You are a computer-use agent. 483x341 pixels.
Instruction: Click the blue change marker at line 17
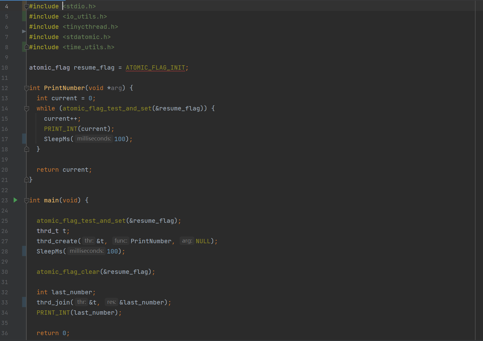pyautogui.click(x=24, y=139)
